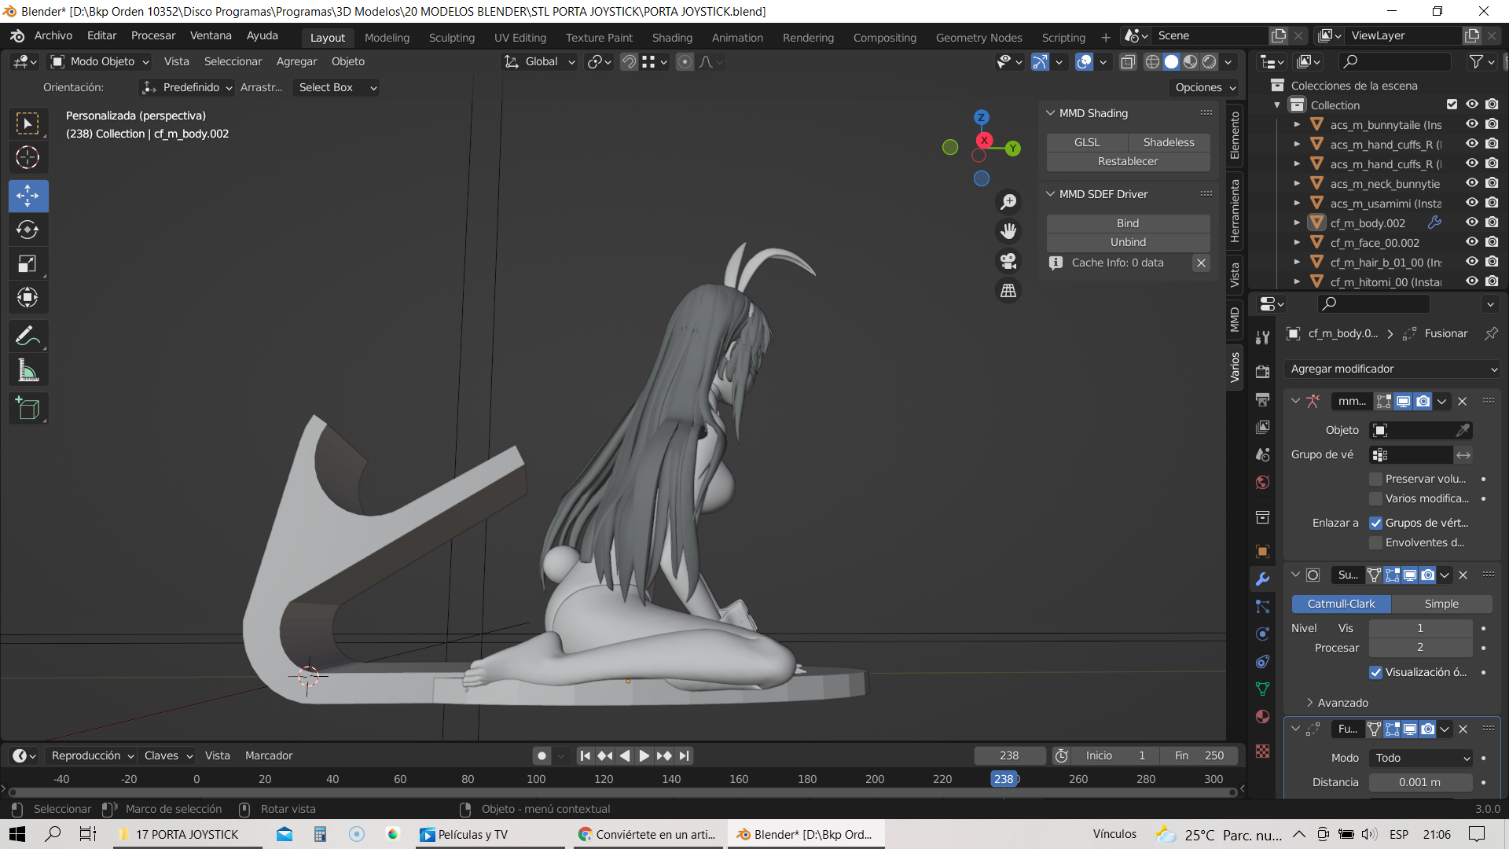Open the Material properties sphere tab
Image resolution: width=1509 pixels, height=849 pixels.
click(x=1262, y=717)
